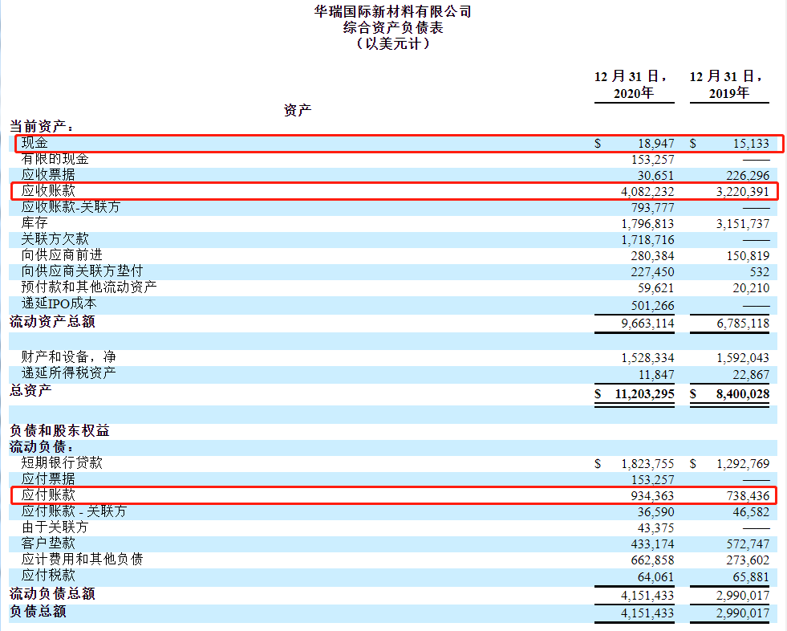Image resolution: width=787 pixels, height=631 pixels.
Task: Select the 有限的现金 row label
Action: pos(55,159)
